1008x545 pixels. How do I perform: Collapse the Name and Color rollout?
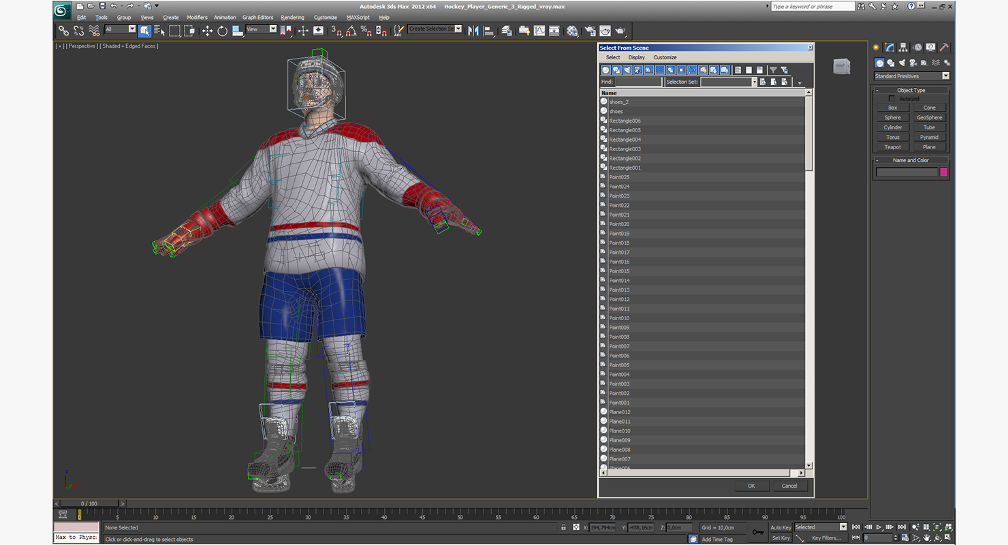(x=911, y=160)
